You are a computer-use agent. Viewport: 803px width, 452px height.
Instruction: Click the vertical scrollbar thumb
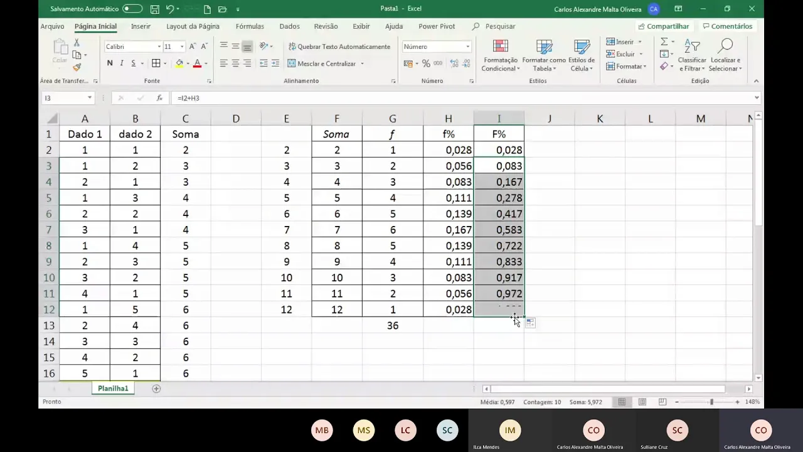758,175
